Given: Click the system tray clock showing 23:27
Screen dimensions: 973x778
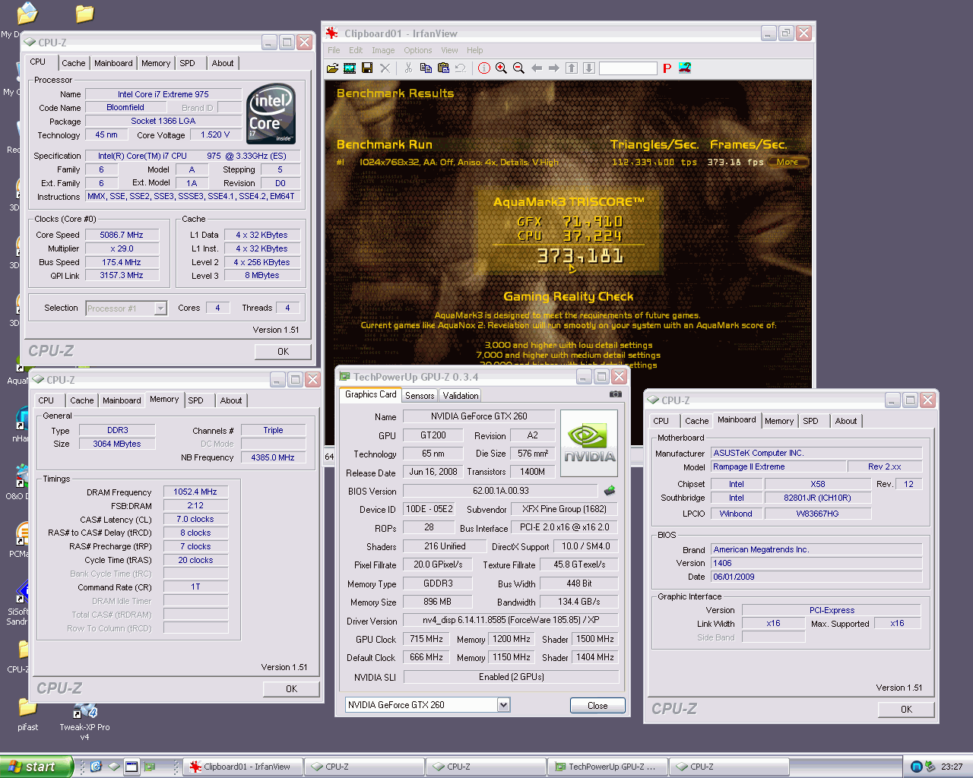Looking at the screenshot, I should point(952,767).
